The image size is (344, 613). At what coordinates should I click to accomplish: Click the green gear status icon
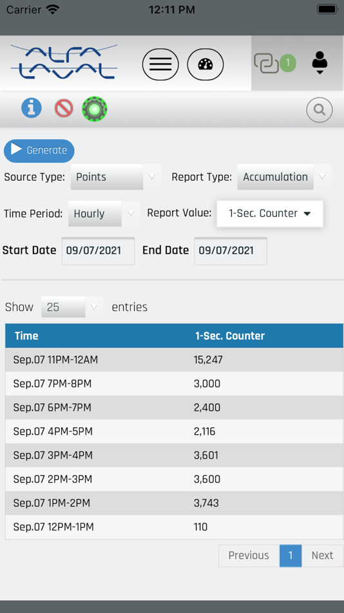point(95,109)
